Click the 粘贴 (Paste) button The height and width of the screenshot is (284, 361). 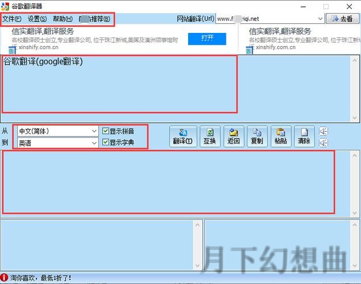click(x=280, y=137)
